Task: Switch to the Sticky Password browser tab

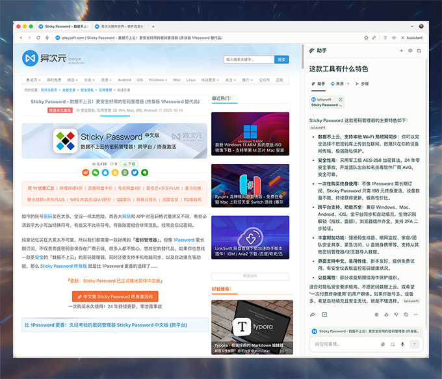Action: pos(64,27)
